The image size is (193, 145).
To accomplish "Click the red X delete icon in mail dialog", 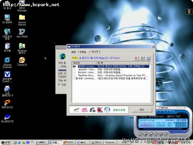I will (x=136, y=58).
